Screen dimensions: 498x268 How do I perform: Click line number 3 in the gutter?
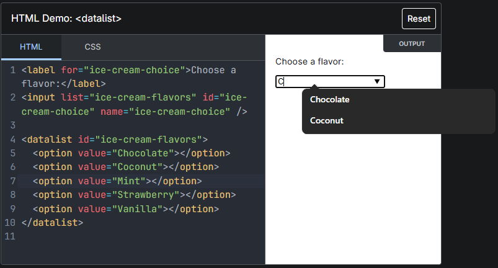tap(12, 125)
